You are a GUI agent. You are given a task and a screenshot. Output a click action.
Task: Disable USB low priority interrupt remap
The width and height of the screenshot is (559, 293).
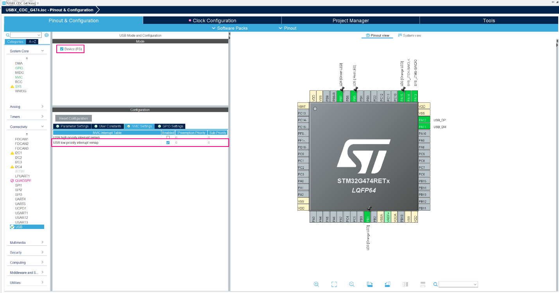(x=168, y=143)
